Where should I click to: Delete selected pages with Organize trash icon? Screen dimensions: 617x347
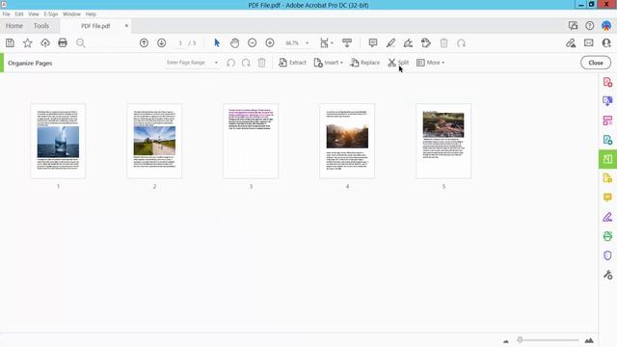261,63
